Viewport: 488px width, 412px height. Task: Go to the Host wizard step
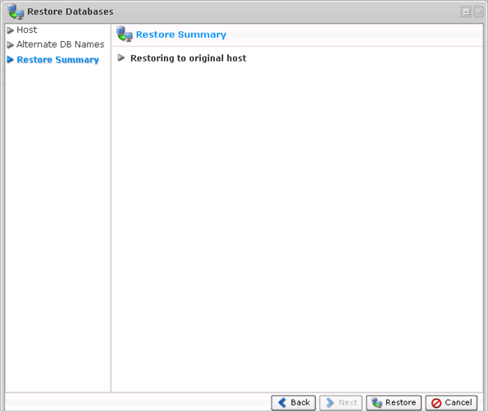(27, 29)
